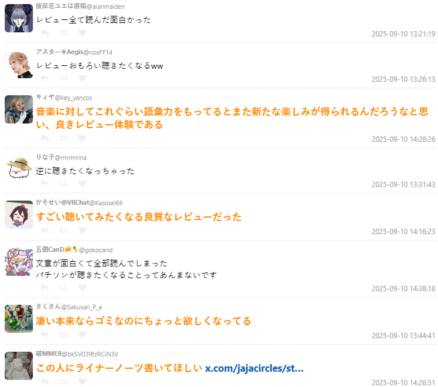
Task: Retweet the @key_yancos tweet
Action: [x=63, y=138]
